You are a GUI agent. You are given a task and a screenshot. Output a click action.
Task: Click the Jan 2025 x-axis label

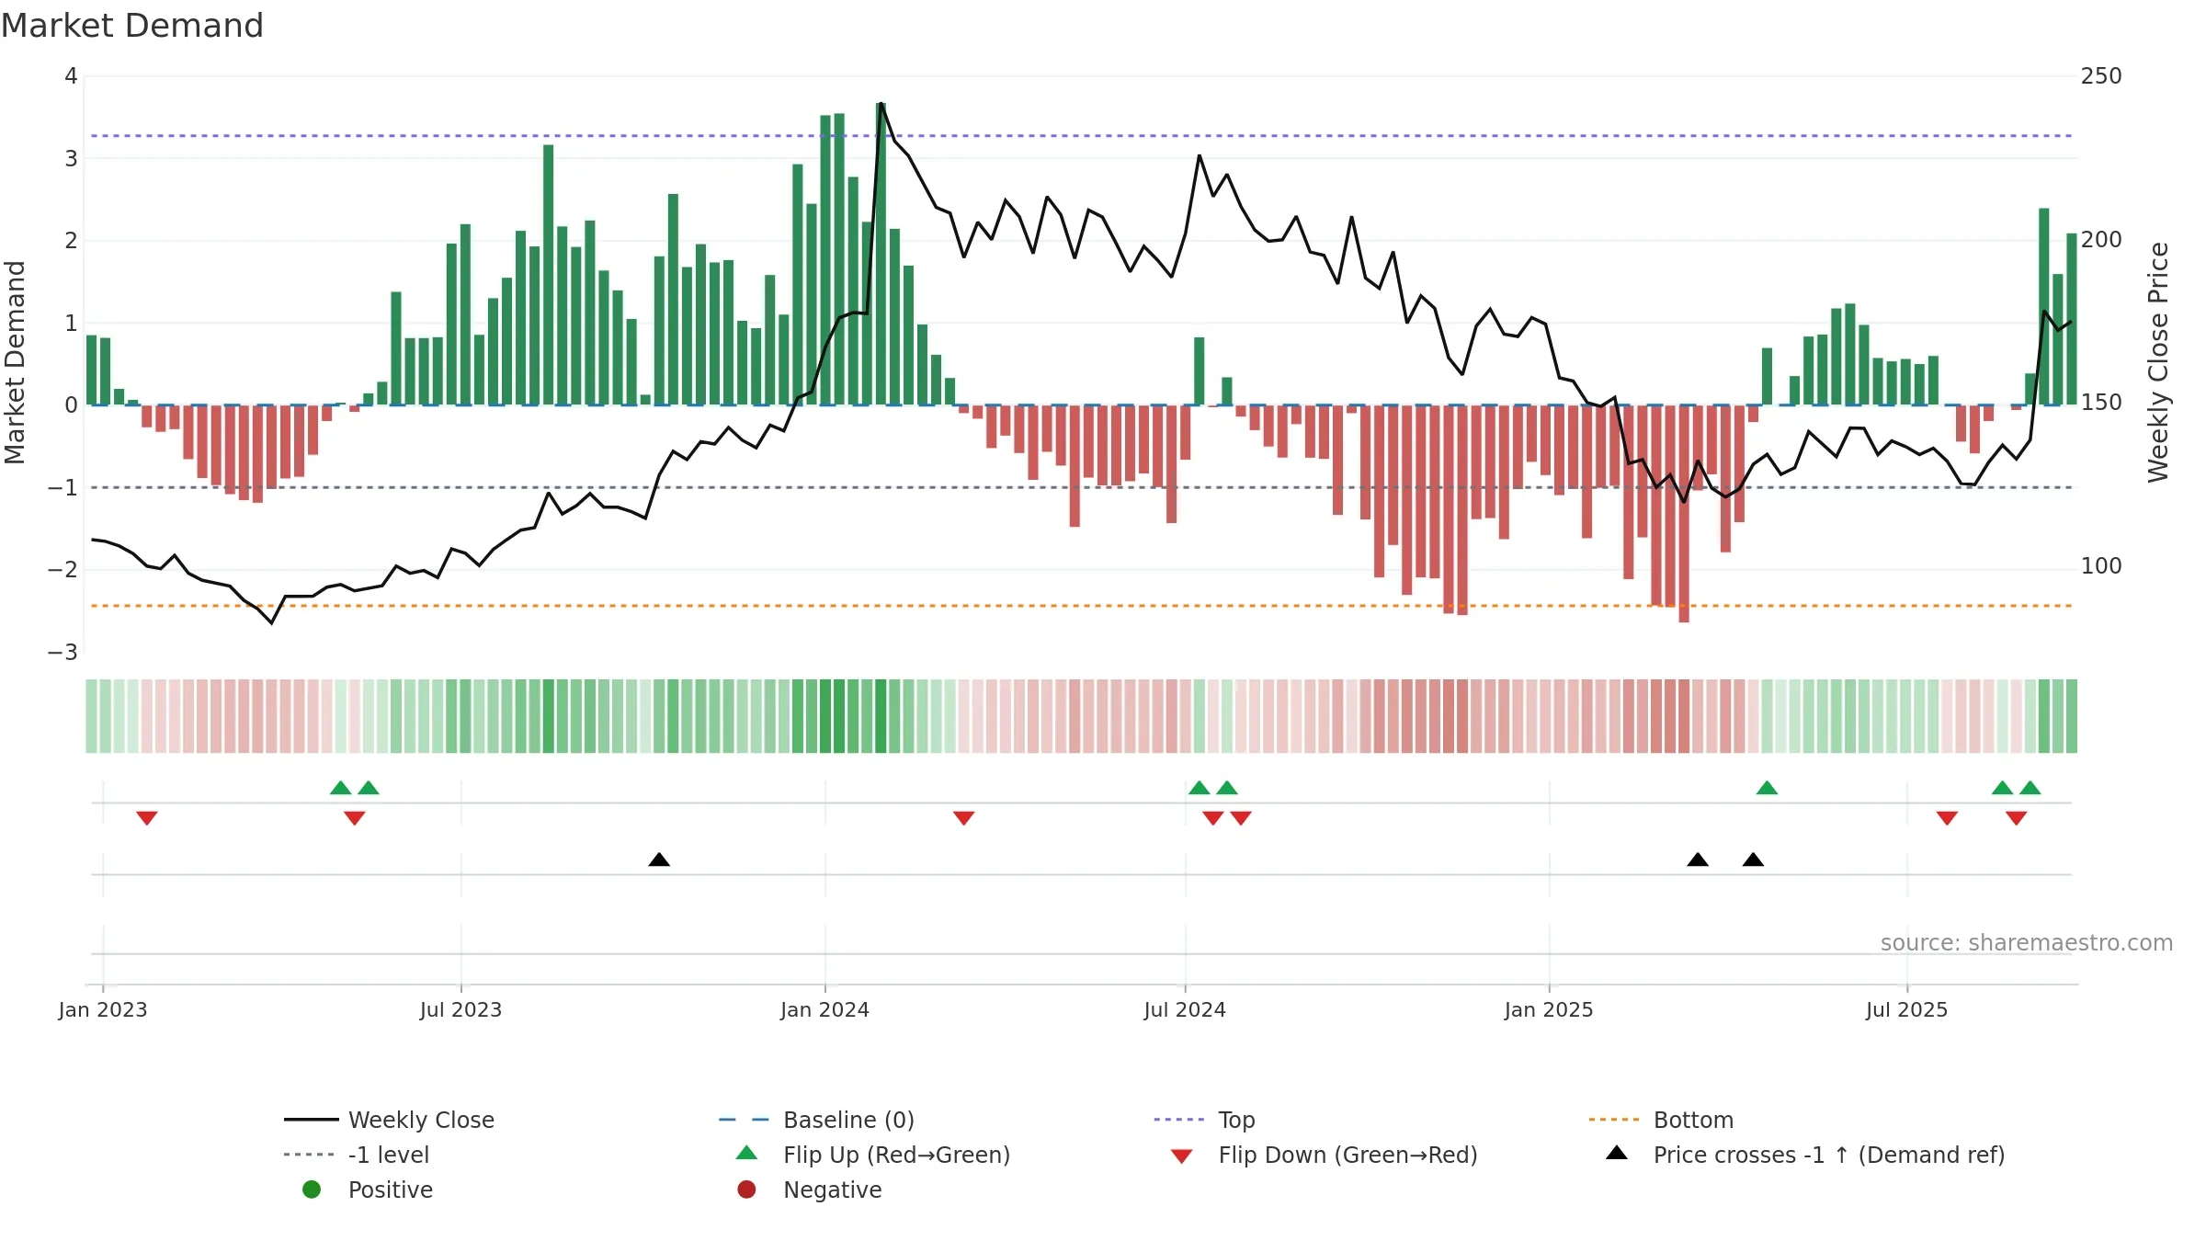tap(1549, 1009)
